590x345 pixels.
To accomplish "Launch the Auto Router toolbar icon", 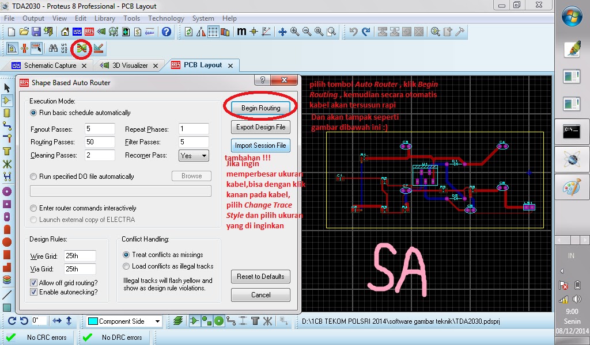I will point(82,48).
